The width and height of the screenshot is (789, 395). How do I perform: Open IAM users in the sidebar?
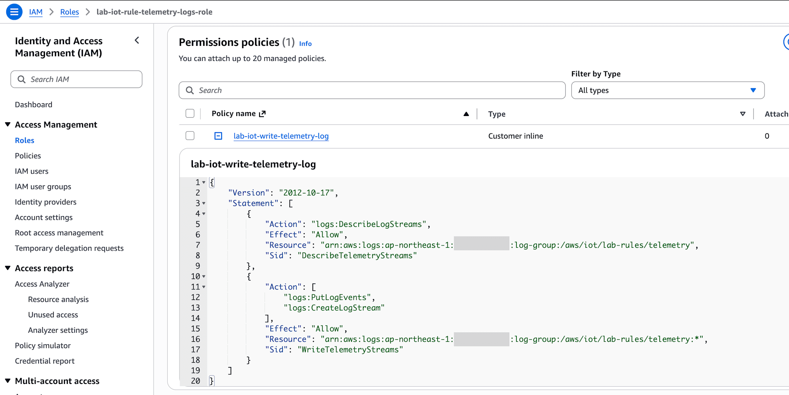tap(32, 171)
